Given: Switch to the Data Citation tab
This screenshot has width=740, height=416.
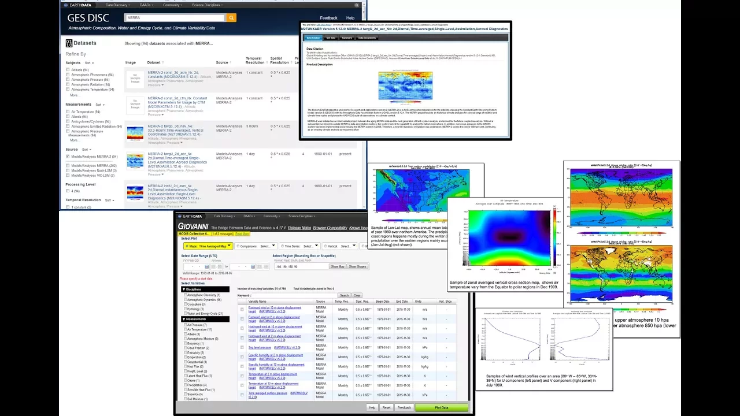Looking at the screenshot, I should [x=313, y=38].
